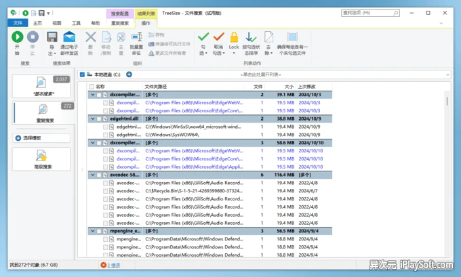The height and width of the screenshot is (277, 461).
Task: Click the 传递给可执行文件 command
Action: pos(169,44)
